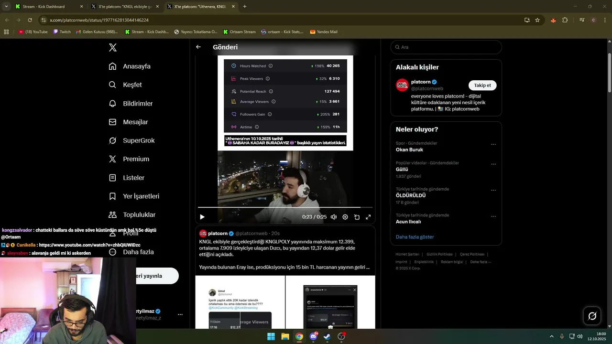The image size is (612, 344).
Task: Open the Yayıncı Tokatlama bookmark
Action: coord(196,32)
